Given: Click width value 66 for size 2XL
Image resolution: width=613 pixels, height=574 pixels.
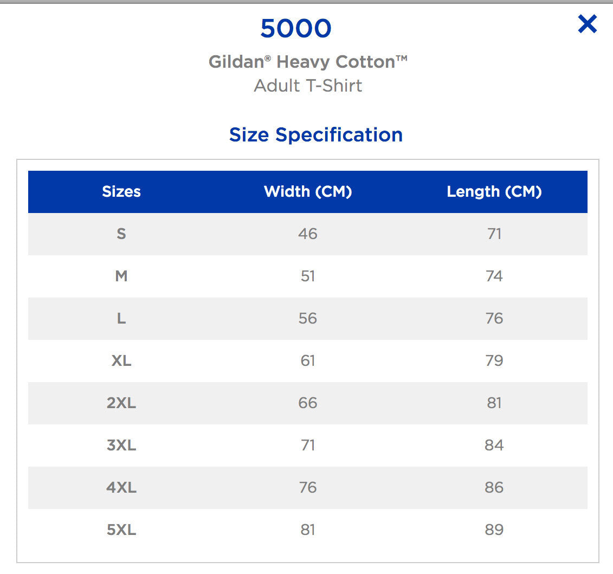Looking at the screenshot, I should tap(308, 403).
